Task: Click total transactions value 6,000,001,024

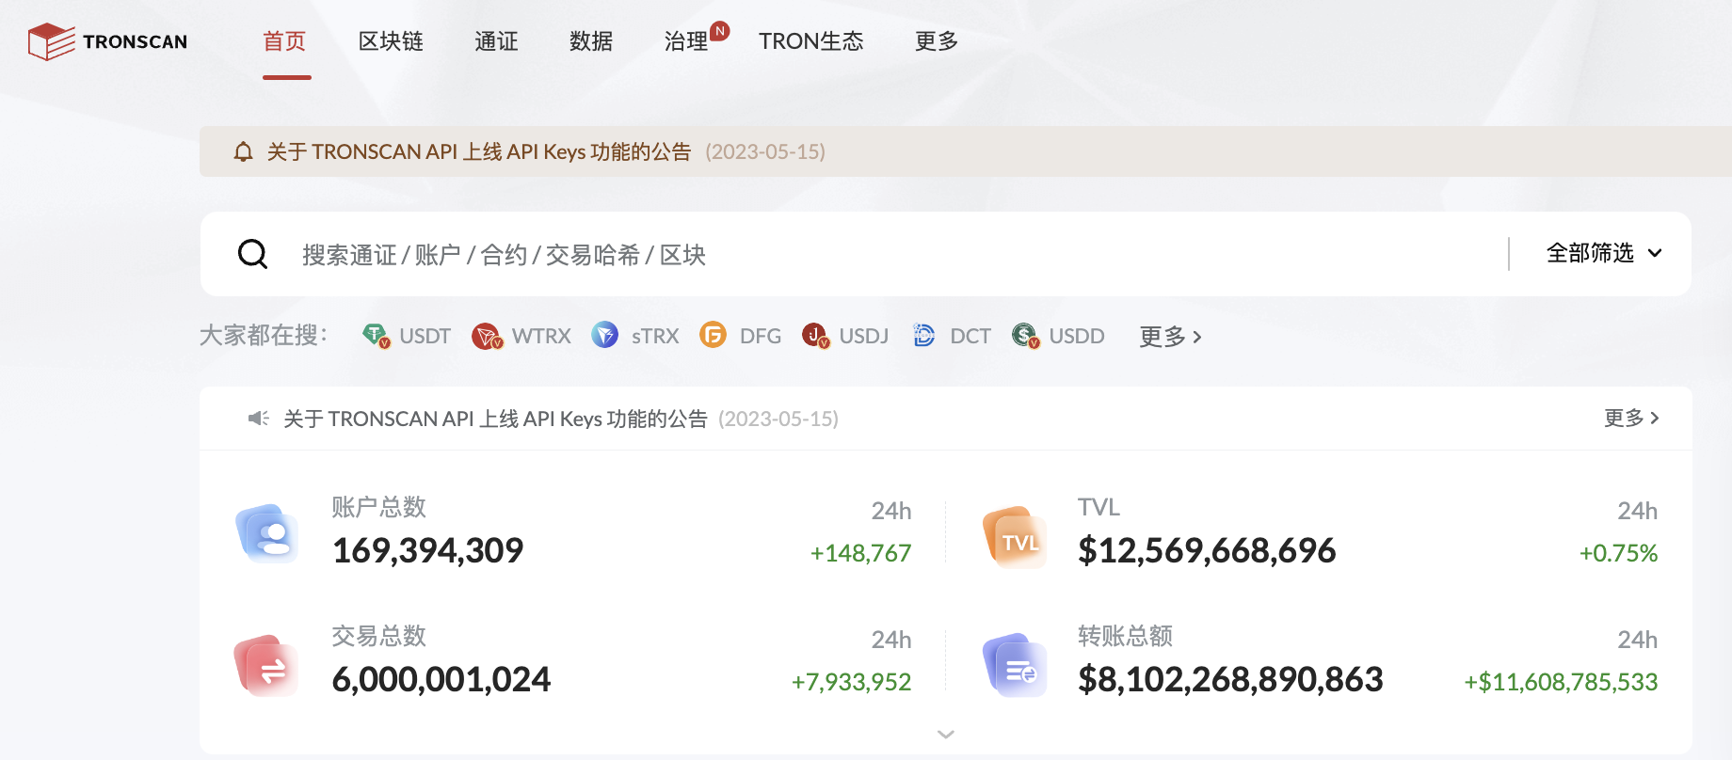Action: click(441, 679)
